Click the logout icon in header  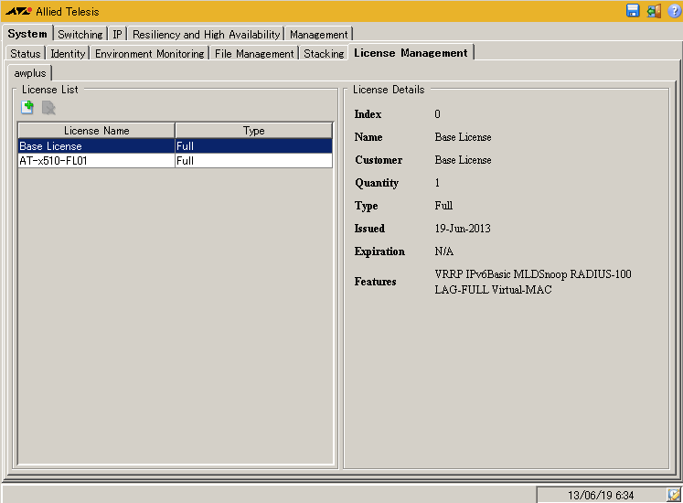click(654, 10)
